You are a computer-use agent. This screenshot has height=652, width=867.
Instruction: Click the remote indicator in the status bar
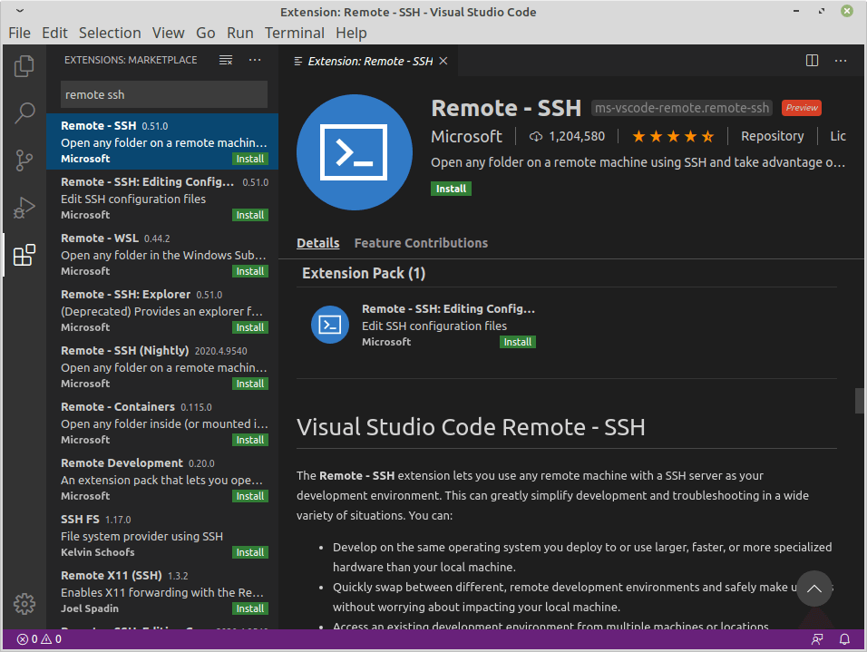(11, 638)
